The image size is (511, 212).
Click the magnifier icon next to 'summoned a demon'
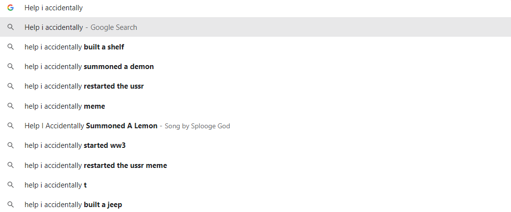(x=10, y=67)
